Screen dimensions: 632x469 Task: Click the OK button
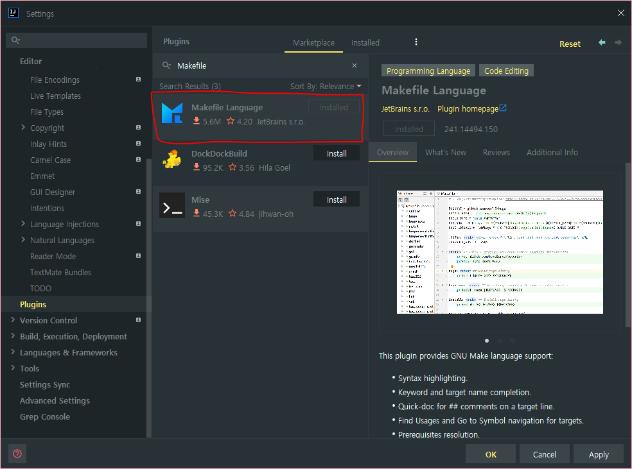[x=491, y=454]
